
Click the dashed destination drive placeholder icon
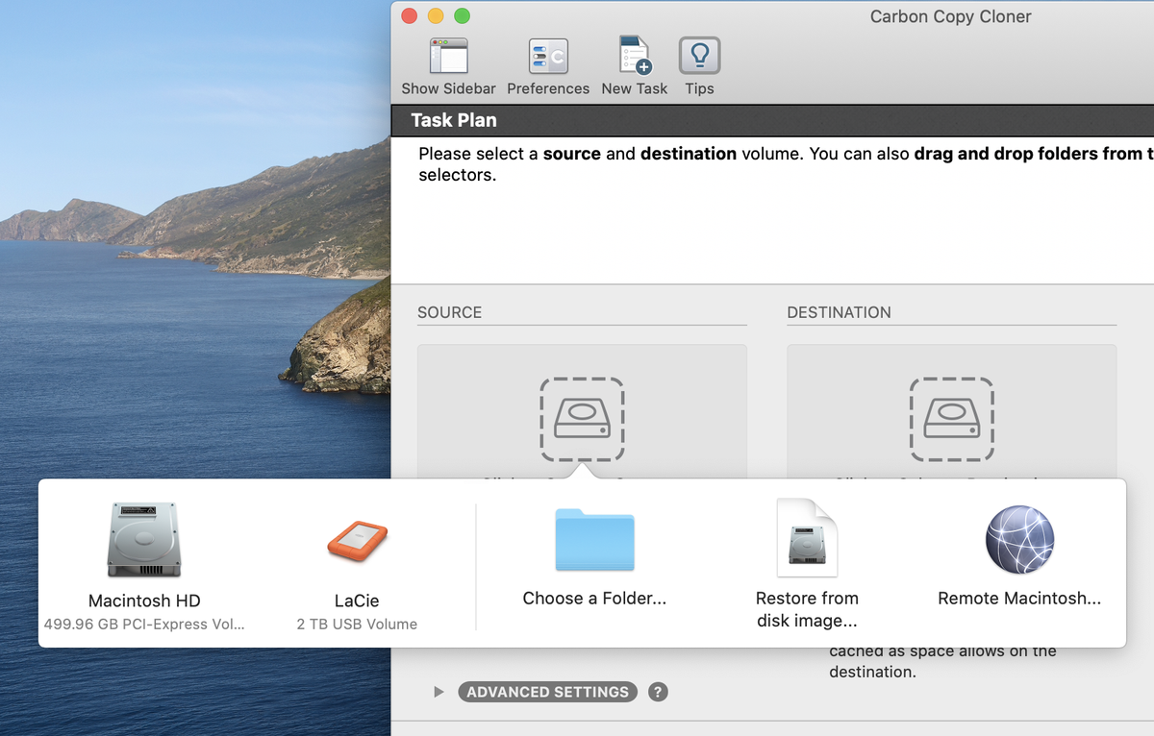951,420
